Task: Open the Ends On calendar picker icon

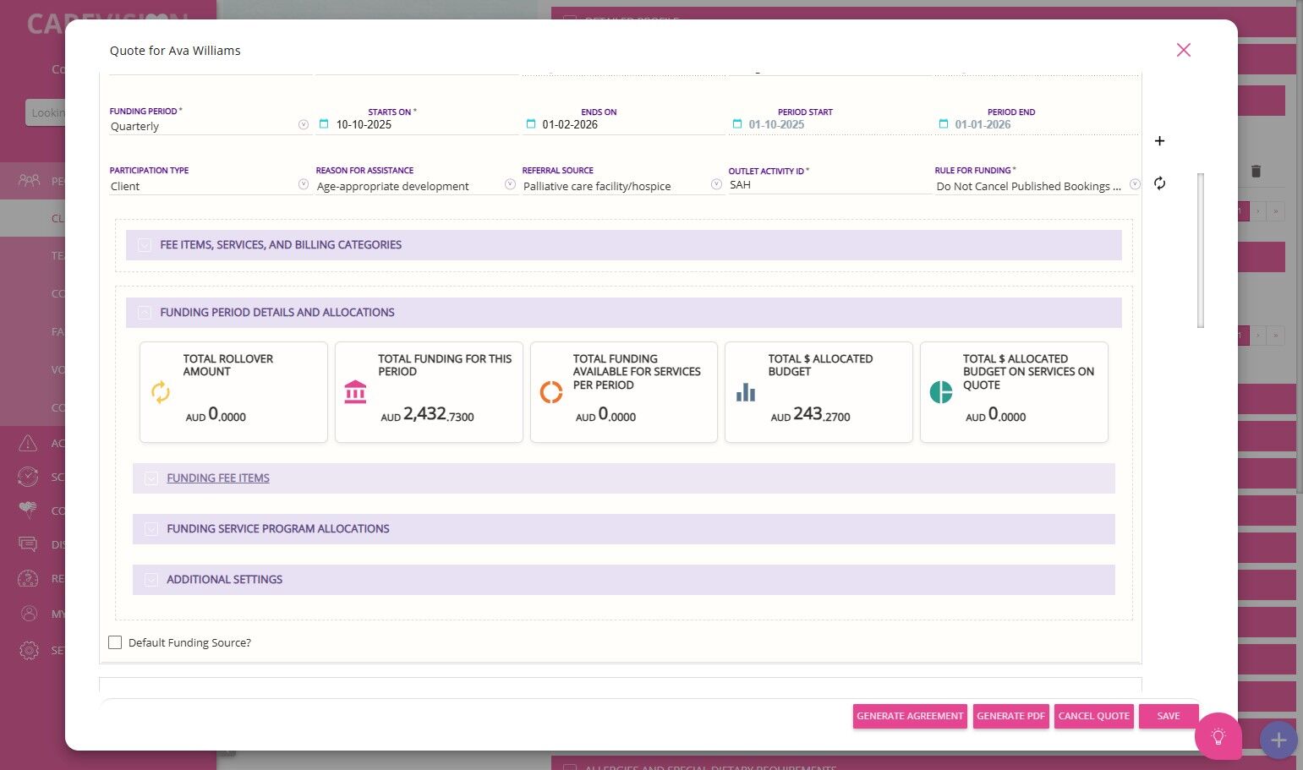Action: [x=530, y=124]
